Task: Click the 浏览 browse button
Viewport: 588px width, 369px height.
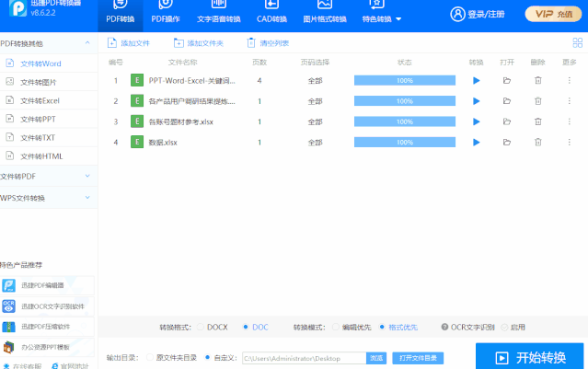Action: point(376,358)
